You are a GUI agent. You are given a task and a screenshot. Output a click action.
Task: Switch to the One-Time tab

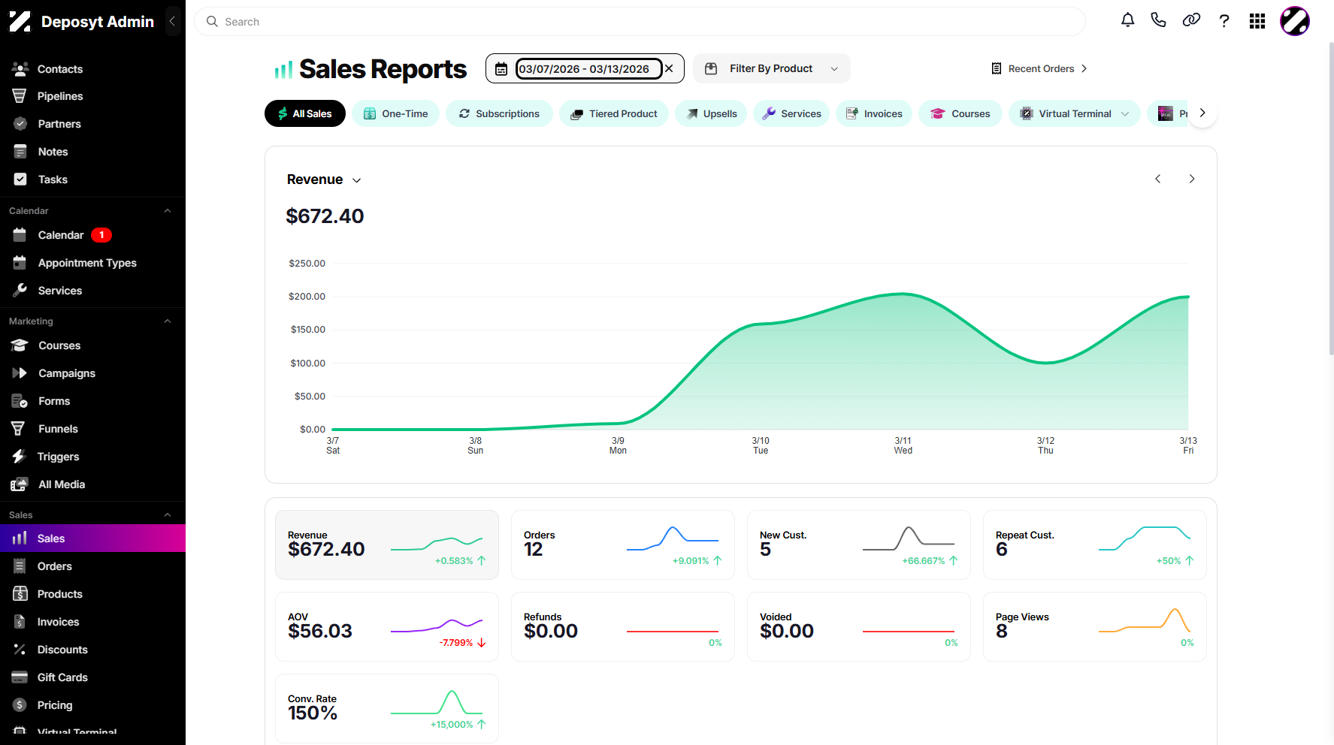(x=395, y=113)
